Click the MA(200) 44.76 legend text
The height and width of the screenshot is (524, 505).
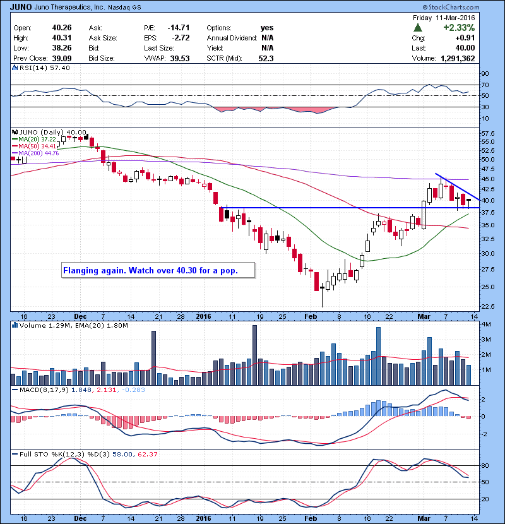[39, 153]
